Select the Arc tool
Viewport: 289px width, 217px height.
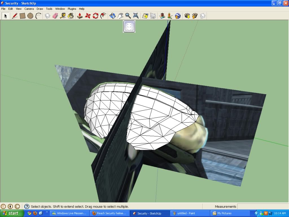tap(38, 16)
